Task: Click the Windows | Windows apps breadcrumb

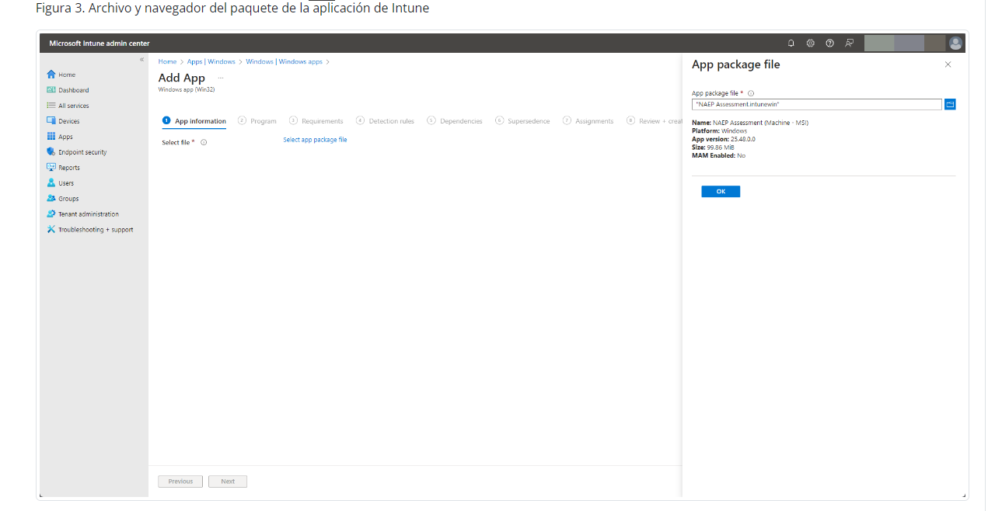Action: pos(284,61)
